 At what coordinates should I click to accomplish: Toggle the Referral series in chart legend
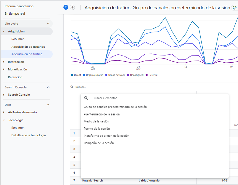pyautogui.click(x=151, y=75)
